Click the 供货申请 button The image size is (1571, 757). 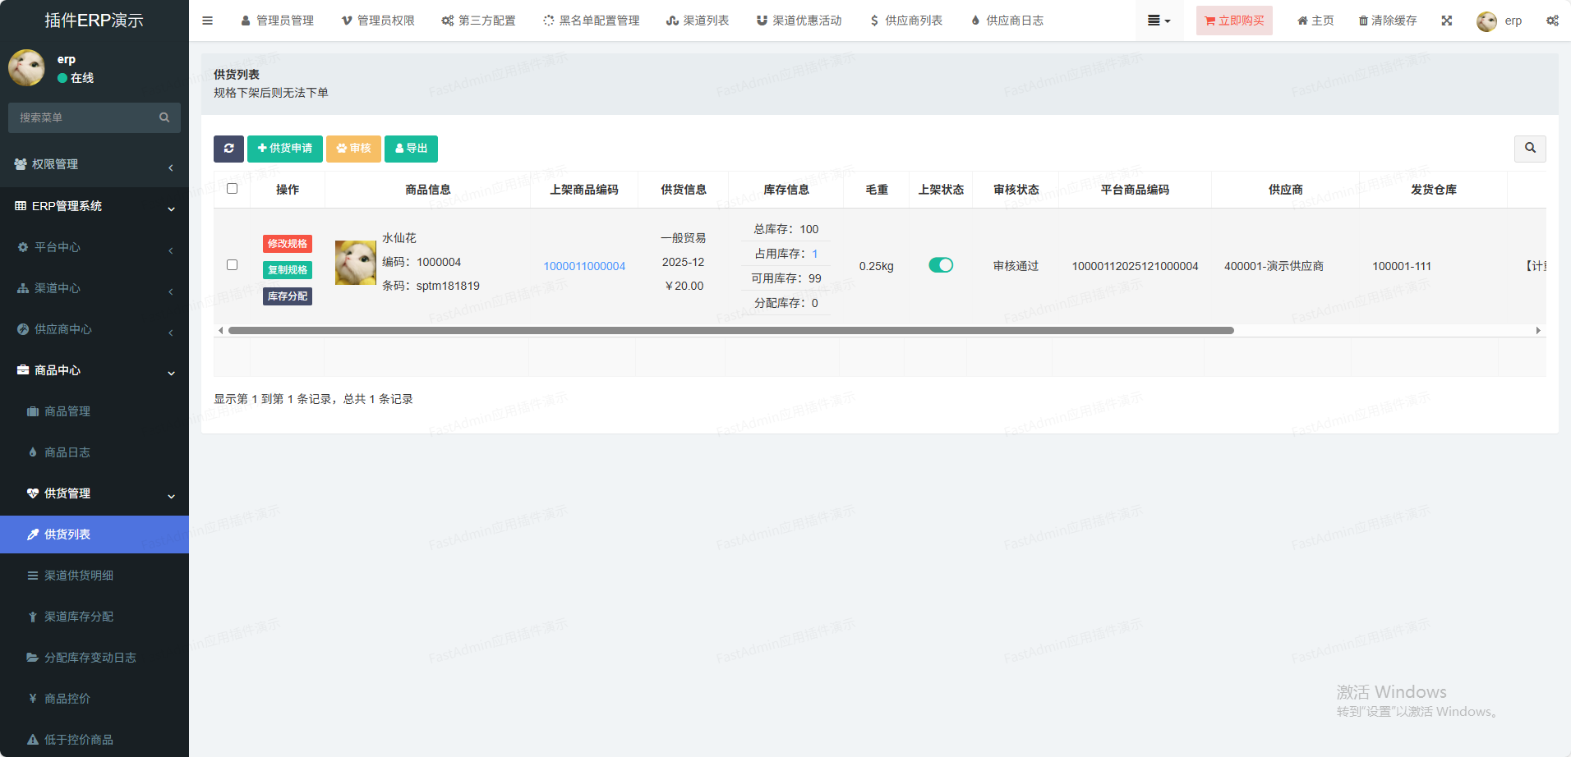point(285,149)
